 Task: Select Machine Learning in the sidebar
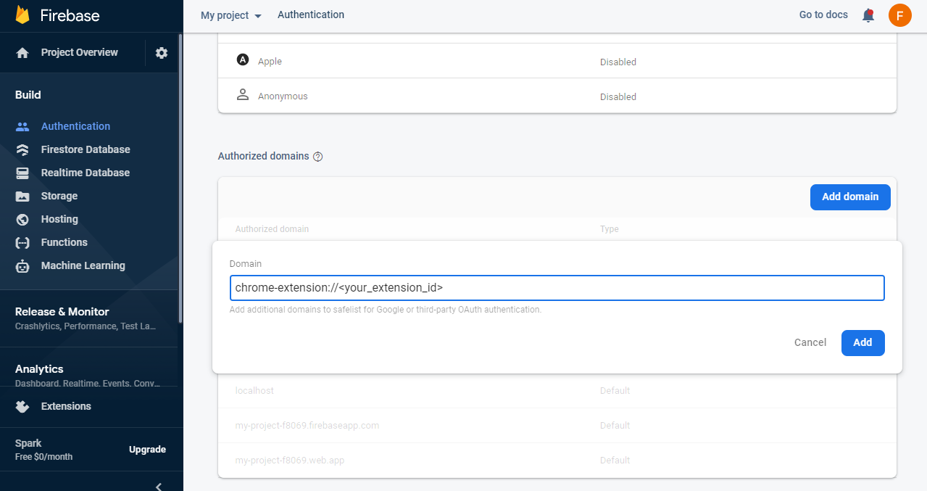click(x=83, y=265)
